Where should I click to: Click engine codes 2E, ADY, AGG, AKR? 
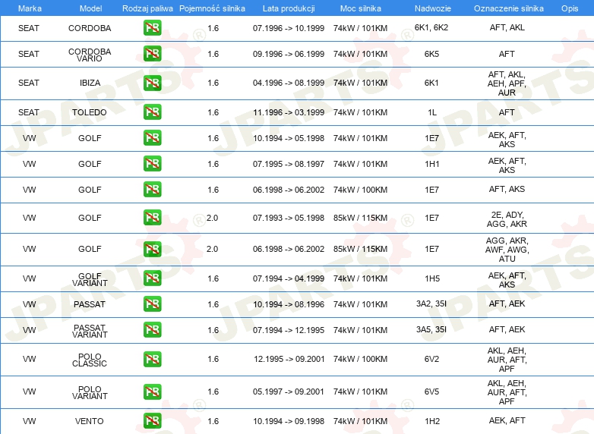click(x=507, y=219)
